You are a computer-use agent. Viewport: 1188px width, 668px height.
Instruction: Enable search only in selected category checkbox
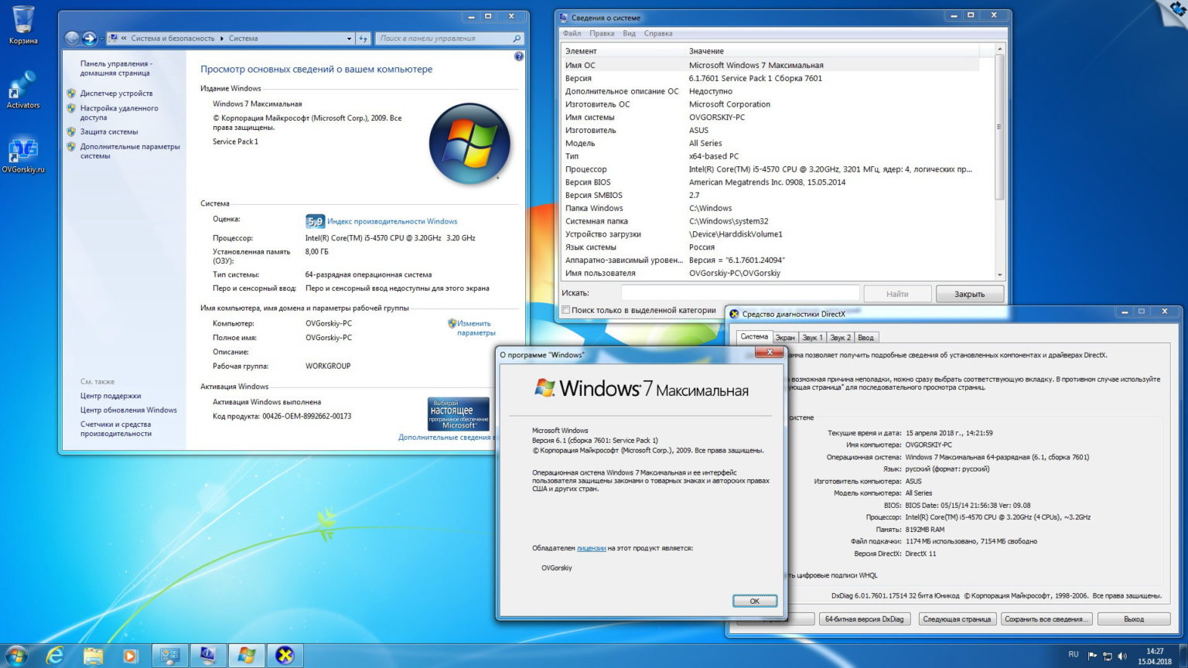[x=565, y=310]
